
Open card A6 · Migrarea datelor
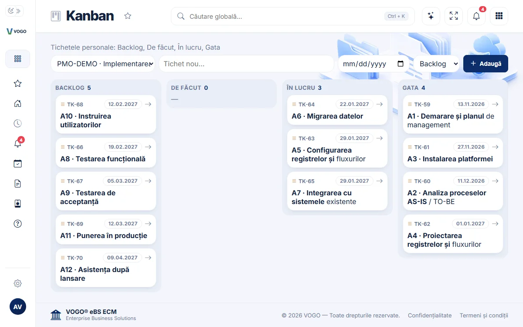[337, 110]
